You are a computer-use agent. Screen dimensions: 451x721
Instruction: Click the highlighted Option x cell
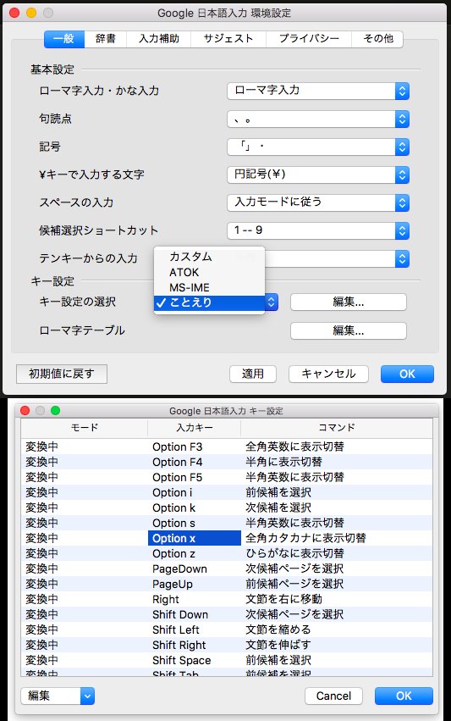195,538
